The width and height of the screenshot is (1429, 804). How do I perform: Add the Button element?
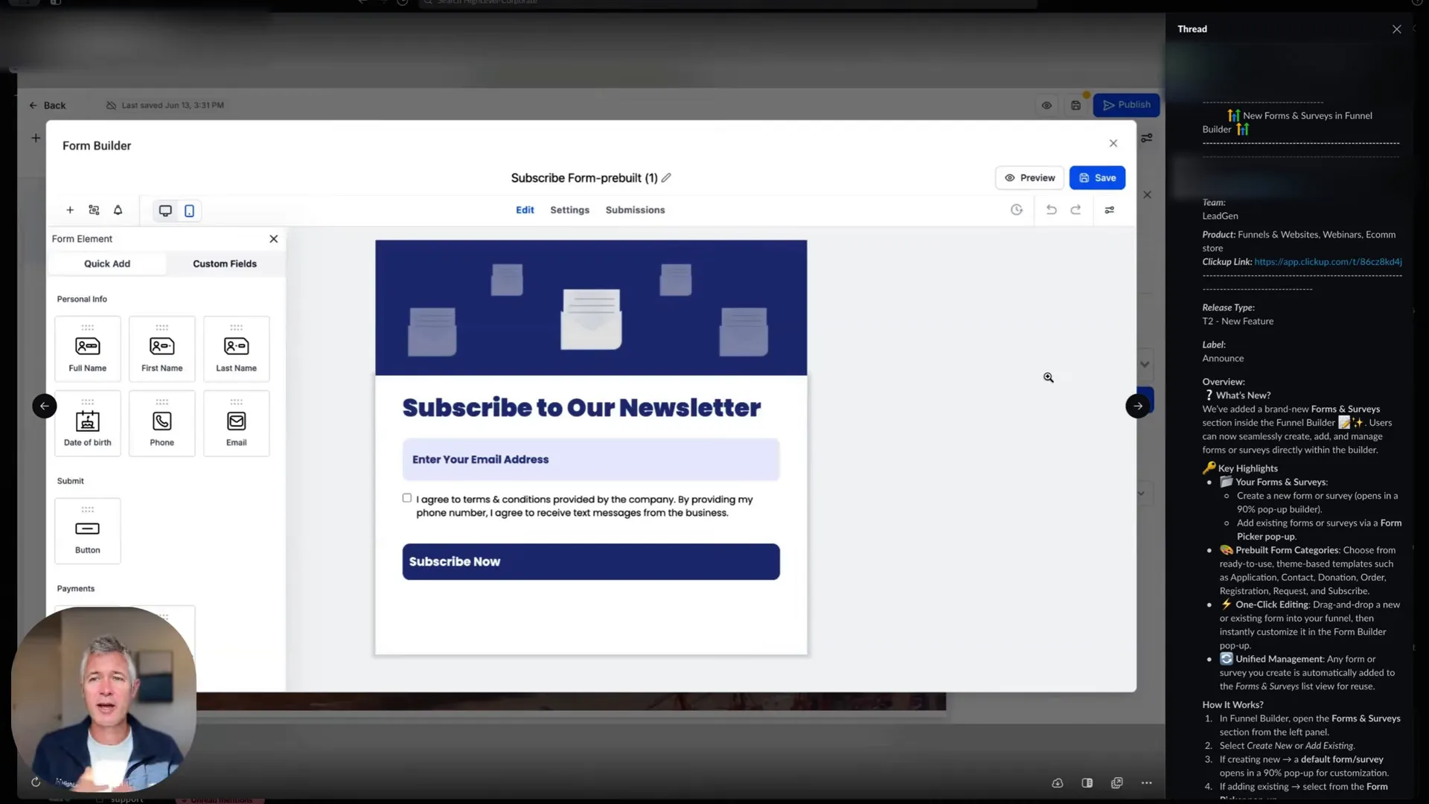[88, 531]
